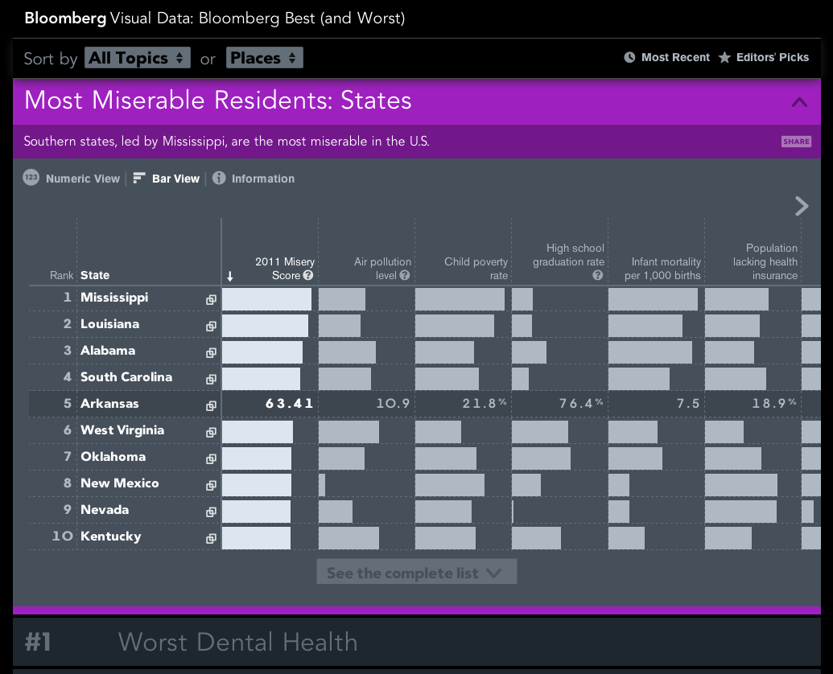
Task: Sort by Infant mortality column header
Action: 662,269
